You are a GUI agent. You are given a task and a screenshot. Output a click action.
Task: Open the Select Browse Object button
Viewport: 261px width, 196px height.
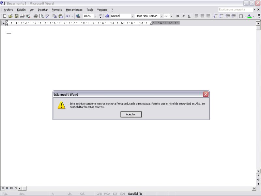(258, 180)
